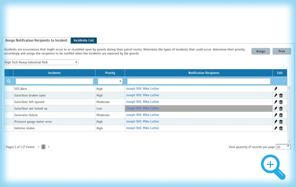This screenshot has width=296, height=187.
Task: Go to previous page arrow in pagination
Action: point(38,147)
